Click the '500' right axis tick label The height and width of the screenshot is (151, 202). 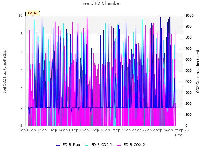tap(188, 70)
